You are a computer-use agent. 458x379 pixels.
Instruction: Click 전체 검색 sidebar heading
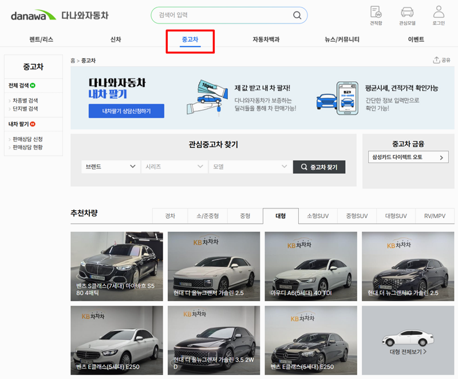18,85
